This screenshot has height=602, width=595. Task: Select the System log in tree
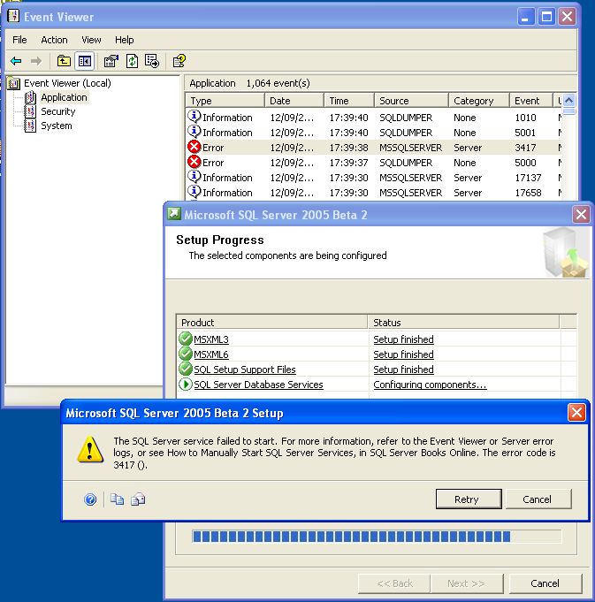[57, 126]
